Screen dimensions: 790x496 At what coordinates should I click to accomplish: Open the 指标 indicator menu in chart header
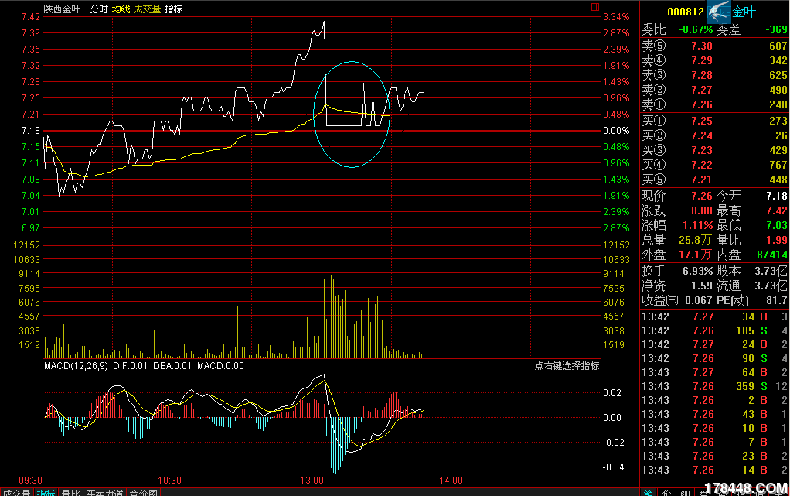[x=173, y=9]
